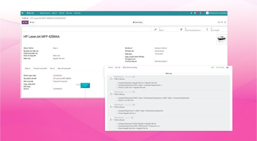Click the 14/03/2022 Ngày giao date value

[159, 54]
